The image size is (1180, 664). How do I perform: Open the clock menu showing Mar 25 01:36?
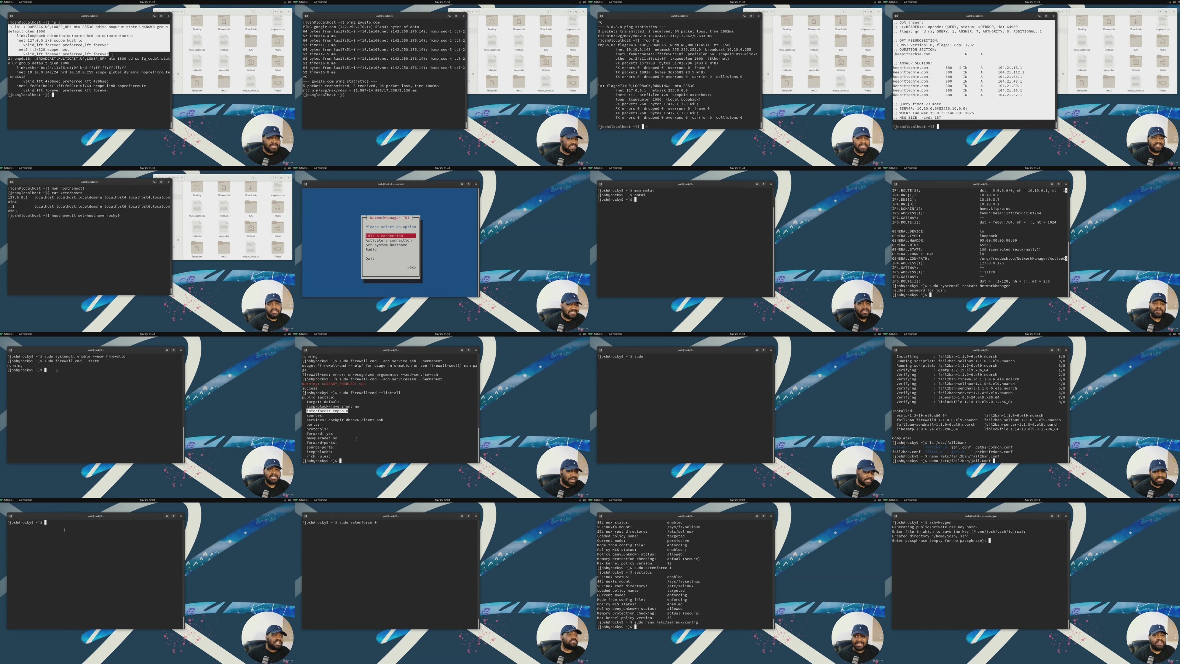(1032, 2)
